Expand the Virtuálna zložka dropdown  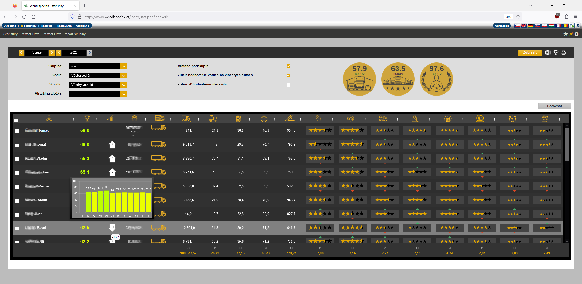124,94
